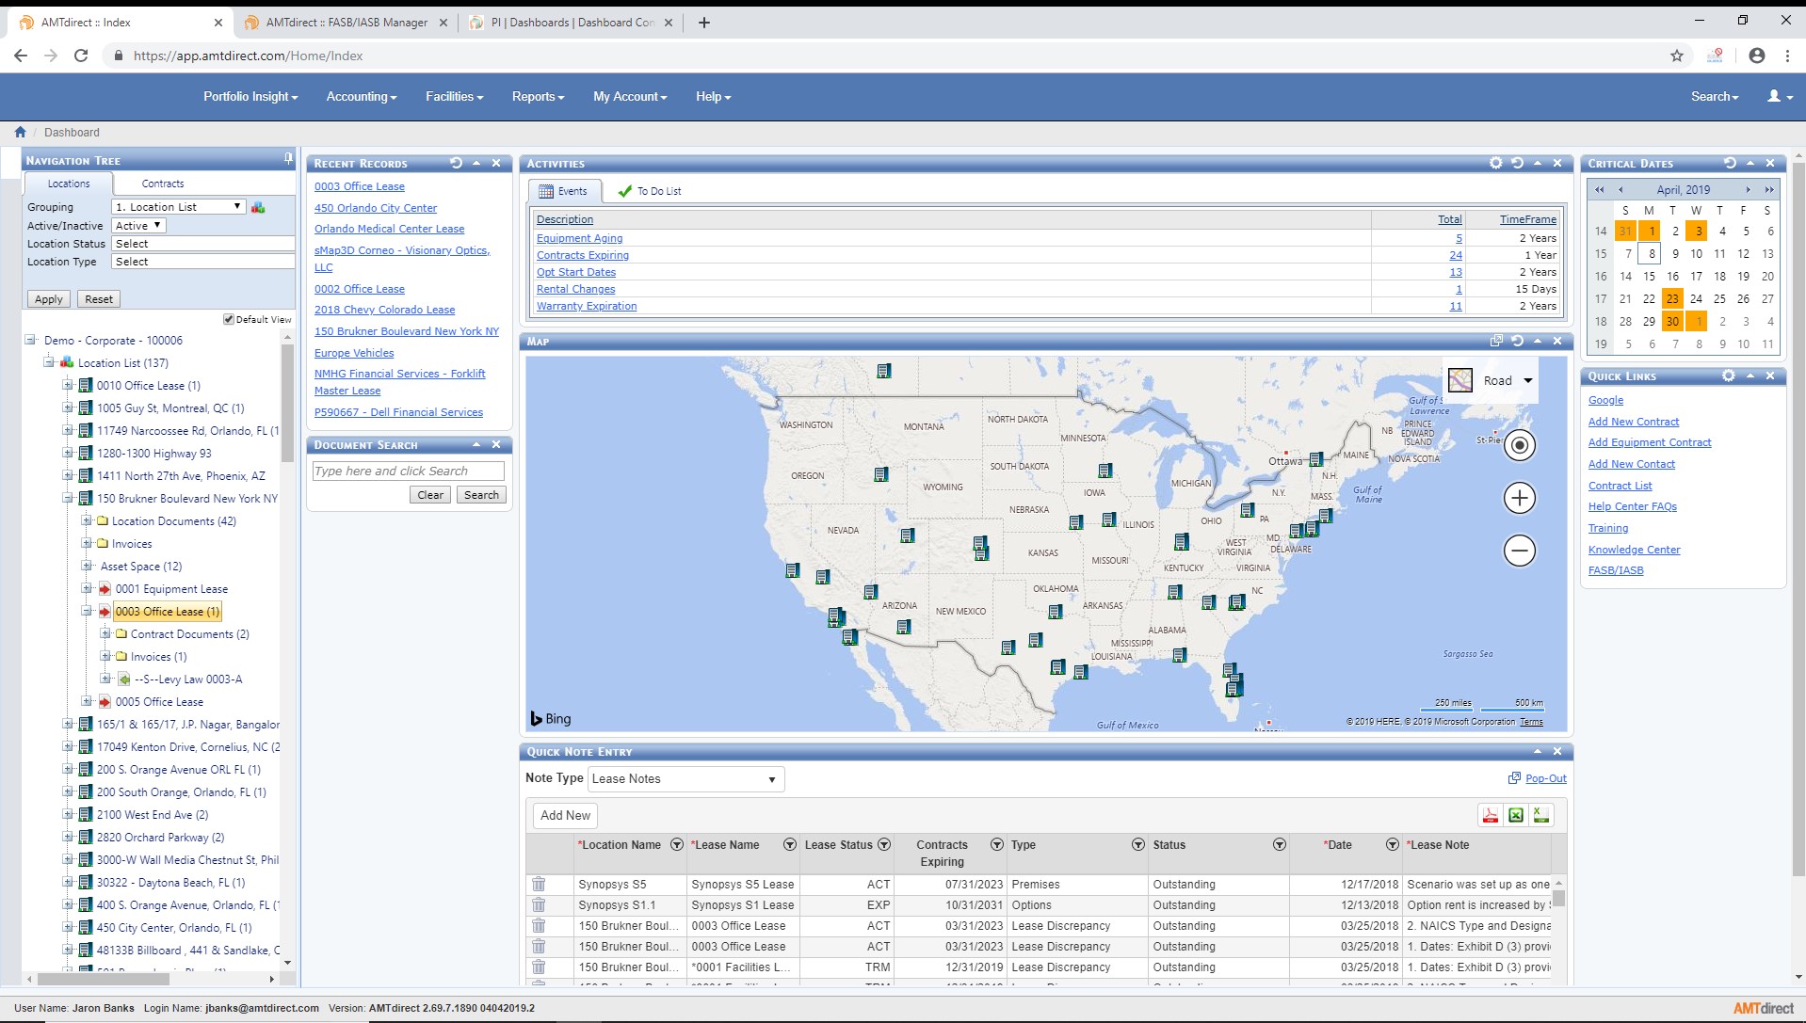The height and width of the screenshot is (1023, 1806).
Task: Open the user account icon menu
Action: coord(1780,96)
